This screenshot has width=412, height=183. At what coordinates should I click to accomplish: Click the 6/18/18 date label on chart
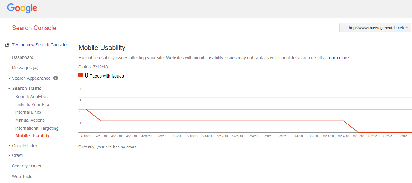[359, 136]
